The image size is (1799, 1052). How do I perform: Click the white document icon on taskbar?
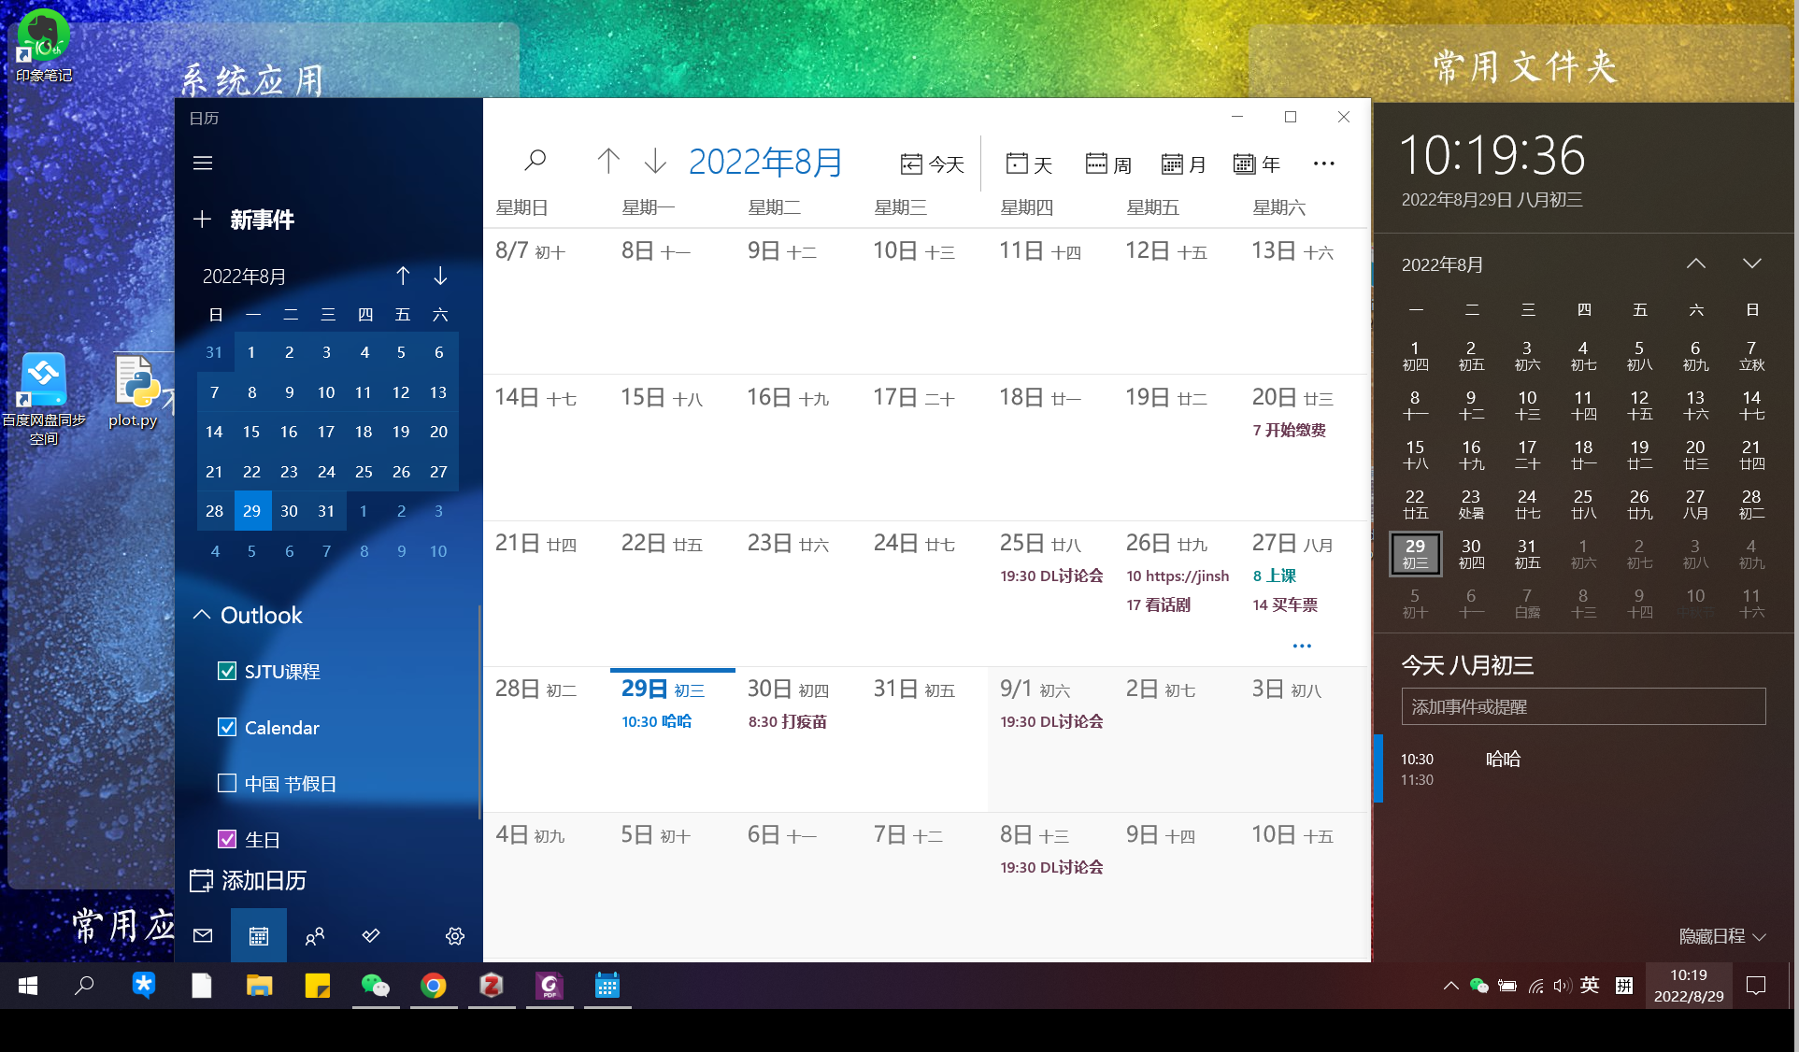point(201,985)
